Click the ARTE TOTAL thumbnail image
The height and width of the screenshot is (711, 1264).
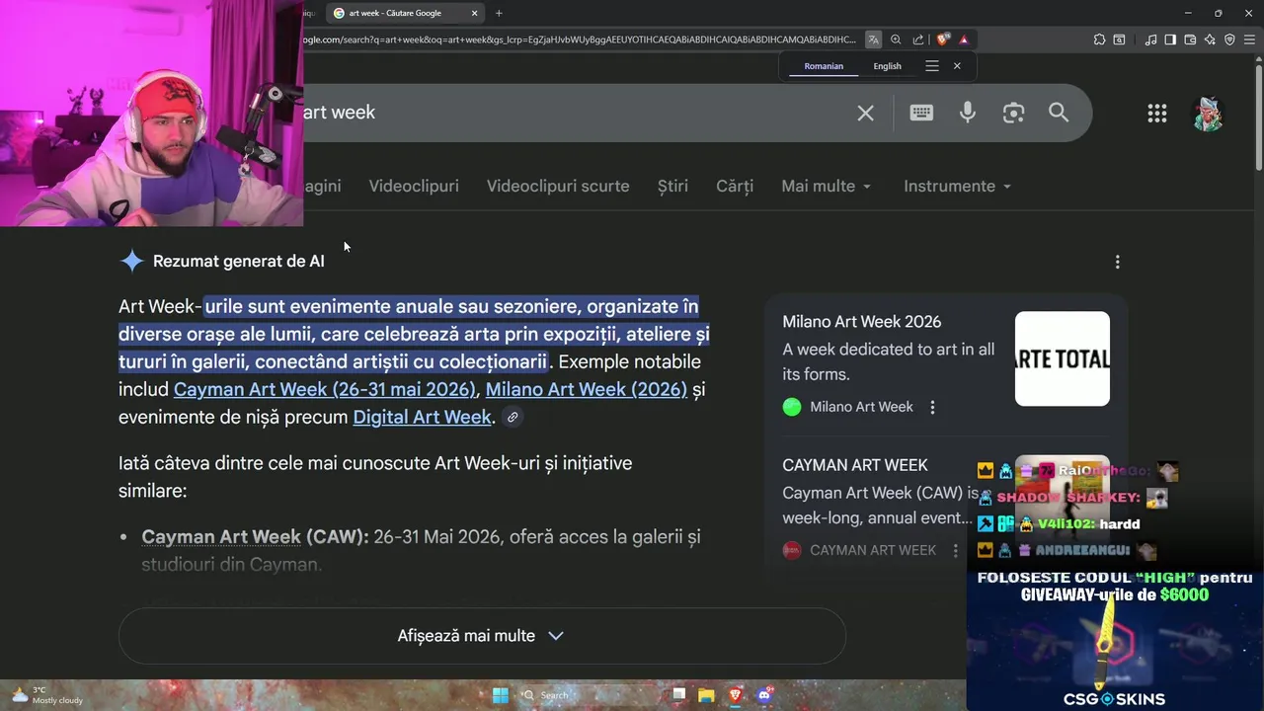pos(1063,358)
